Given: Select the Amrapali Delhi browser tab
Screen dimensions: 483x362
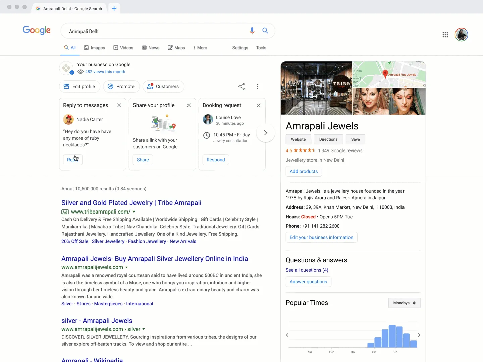Looking at the screenshot, I should point(69,8).
